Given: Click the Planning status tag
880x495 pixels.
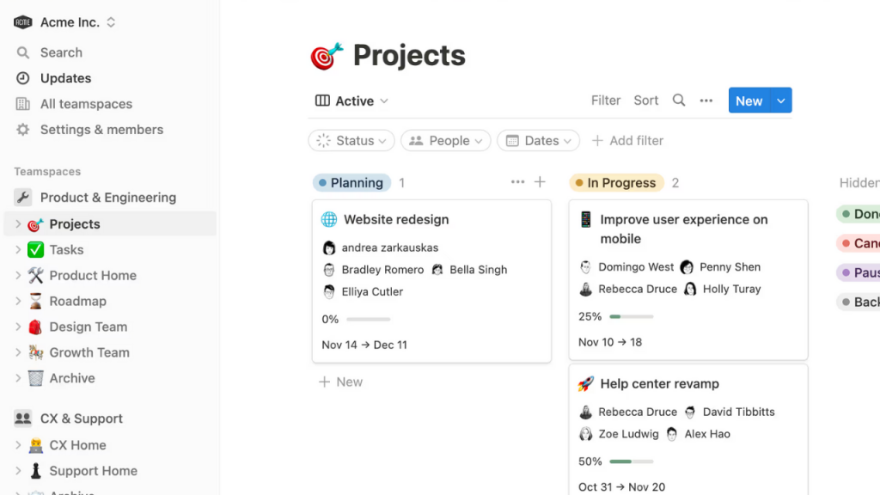Looking at the screenshot, I should click(351, 183).
